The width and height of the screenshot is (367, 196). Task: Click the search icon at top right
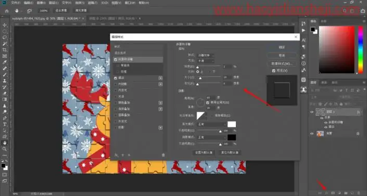[345, 11]
